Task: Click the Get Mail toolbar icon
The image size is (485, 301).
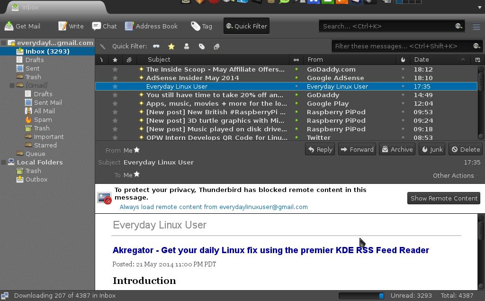Action: 9,26
